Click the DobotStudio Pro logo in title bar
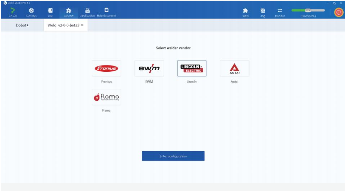The height and width of the screenshot is (191, 345). coord(5,3)
